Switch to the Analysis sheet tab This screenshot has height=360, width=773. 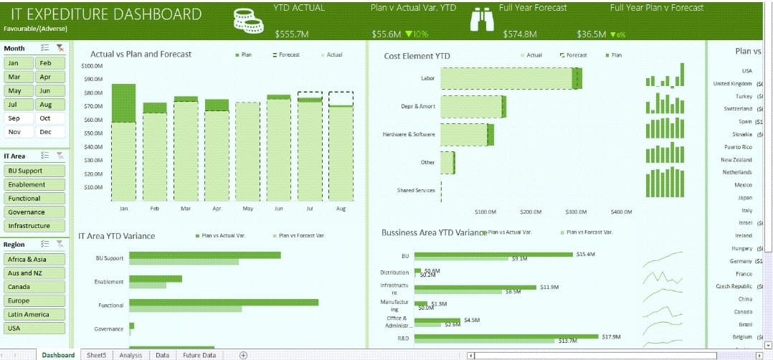(x=131, y=355)
